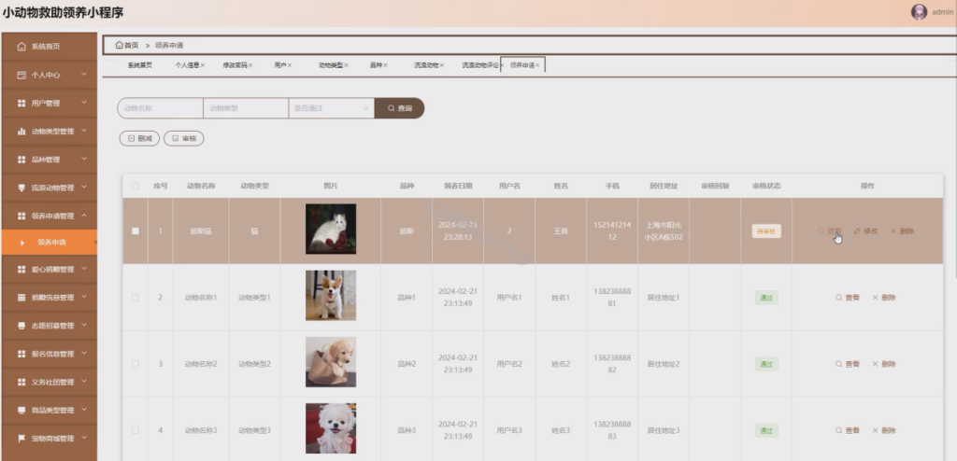This screenshot has height=461, width=957.
Task: Click the 个人中心 card icon in the sidebar
Action: click(21, 75)
